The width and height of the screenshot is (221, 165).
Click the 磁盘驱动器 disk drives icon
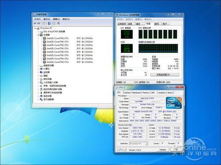41,66
